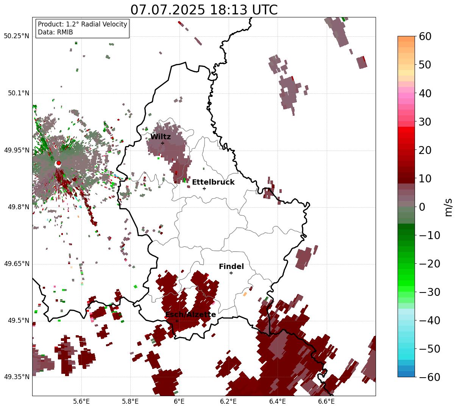Click the colorbar tick label 20

coord(425,150)
